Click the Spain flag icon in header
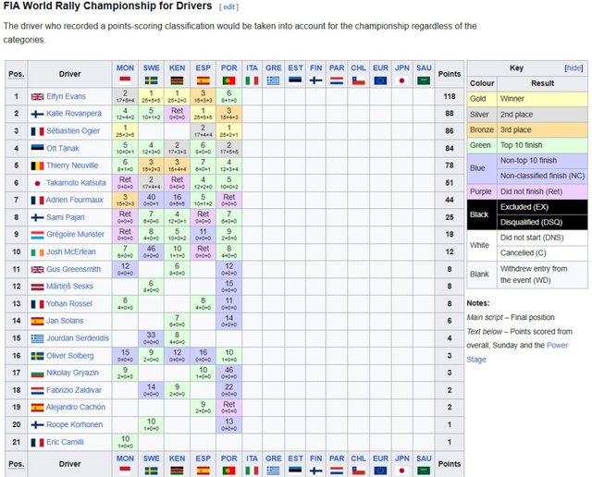Image resolution: width=592 pixels, height=477 pixels. click(x=203, y=80)
